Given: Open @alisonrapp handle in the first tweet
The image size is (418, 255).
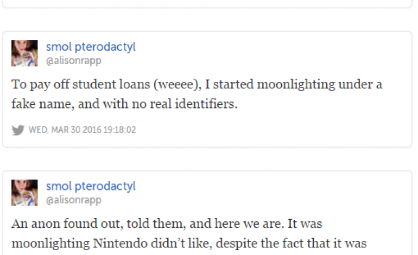Looking at the screenshot, I should [73, 61].
